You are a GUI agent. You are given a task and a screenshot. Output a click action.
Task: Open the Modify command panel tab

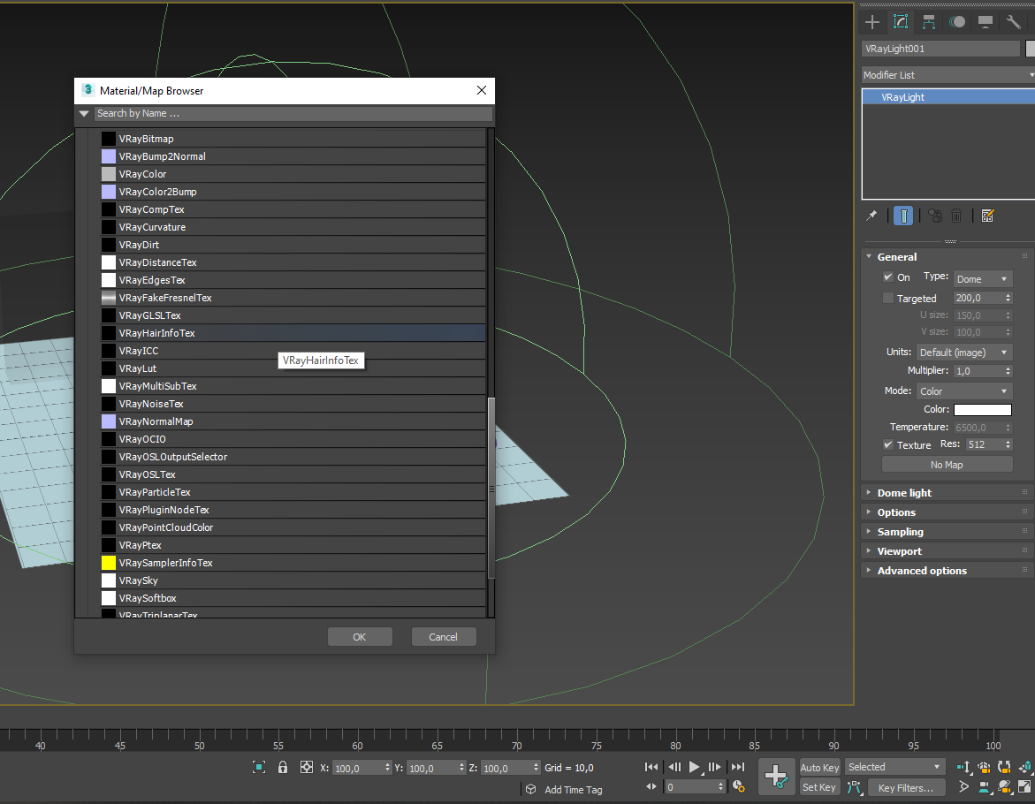tap(901, 22)
